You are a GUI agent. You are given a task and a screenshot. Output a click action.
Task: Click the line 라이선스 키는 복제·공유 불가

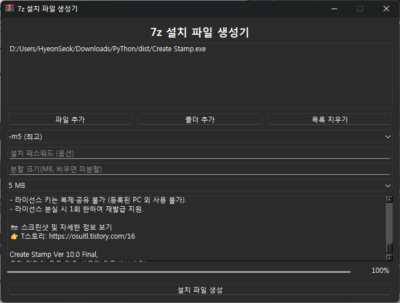point(98,200)
